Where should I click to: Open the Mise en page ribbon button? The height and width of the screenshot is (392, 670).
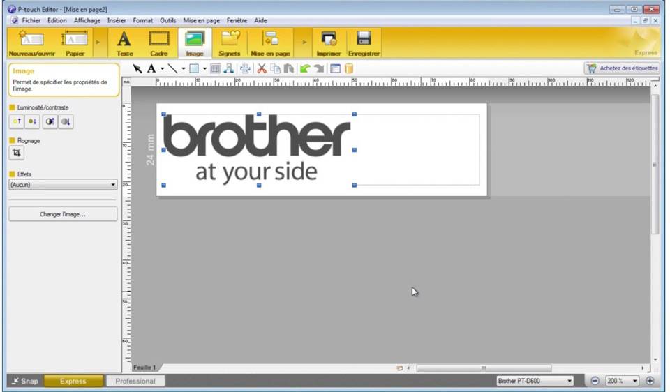(270, 43)
